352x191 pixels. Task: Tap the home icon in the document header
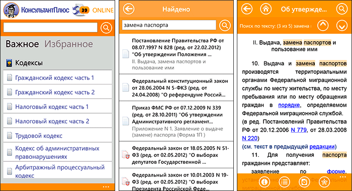266,9
